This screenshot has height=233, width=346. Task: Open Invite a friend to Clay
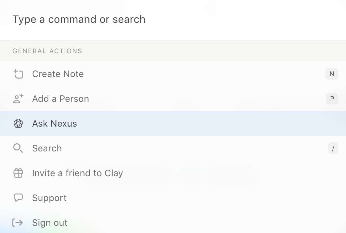(77, 173)
